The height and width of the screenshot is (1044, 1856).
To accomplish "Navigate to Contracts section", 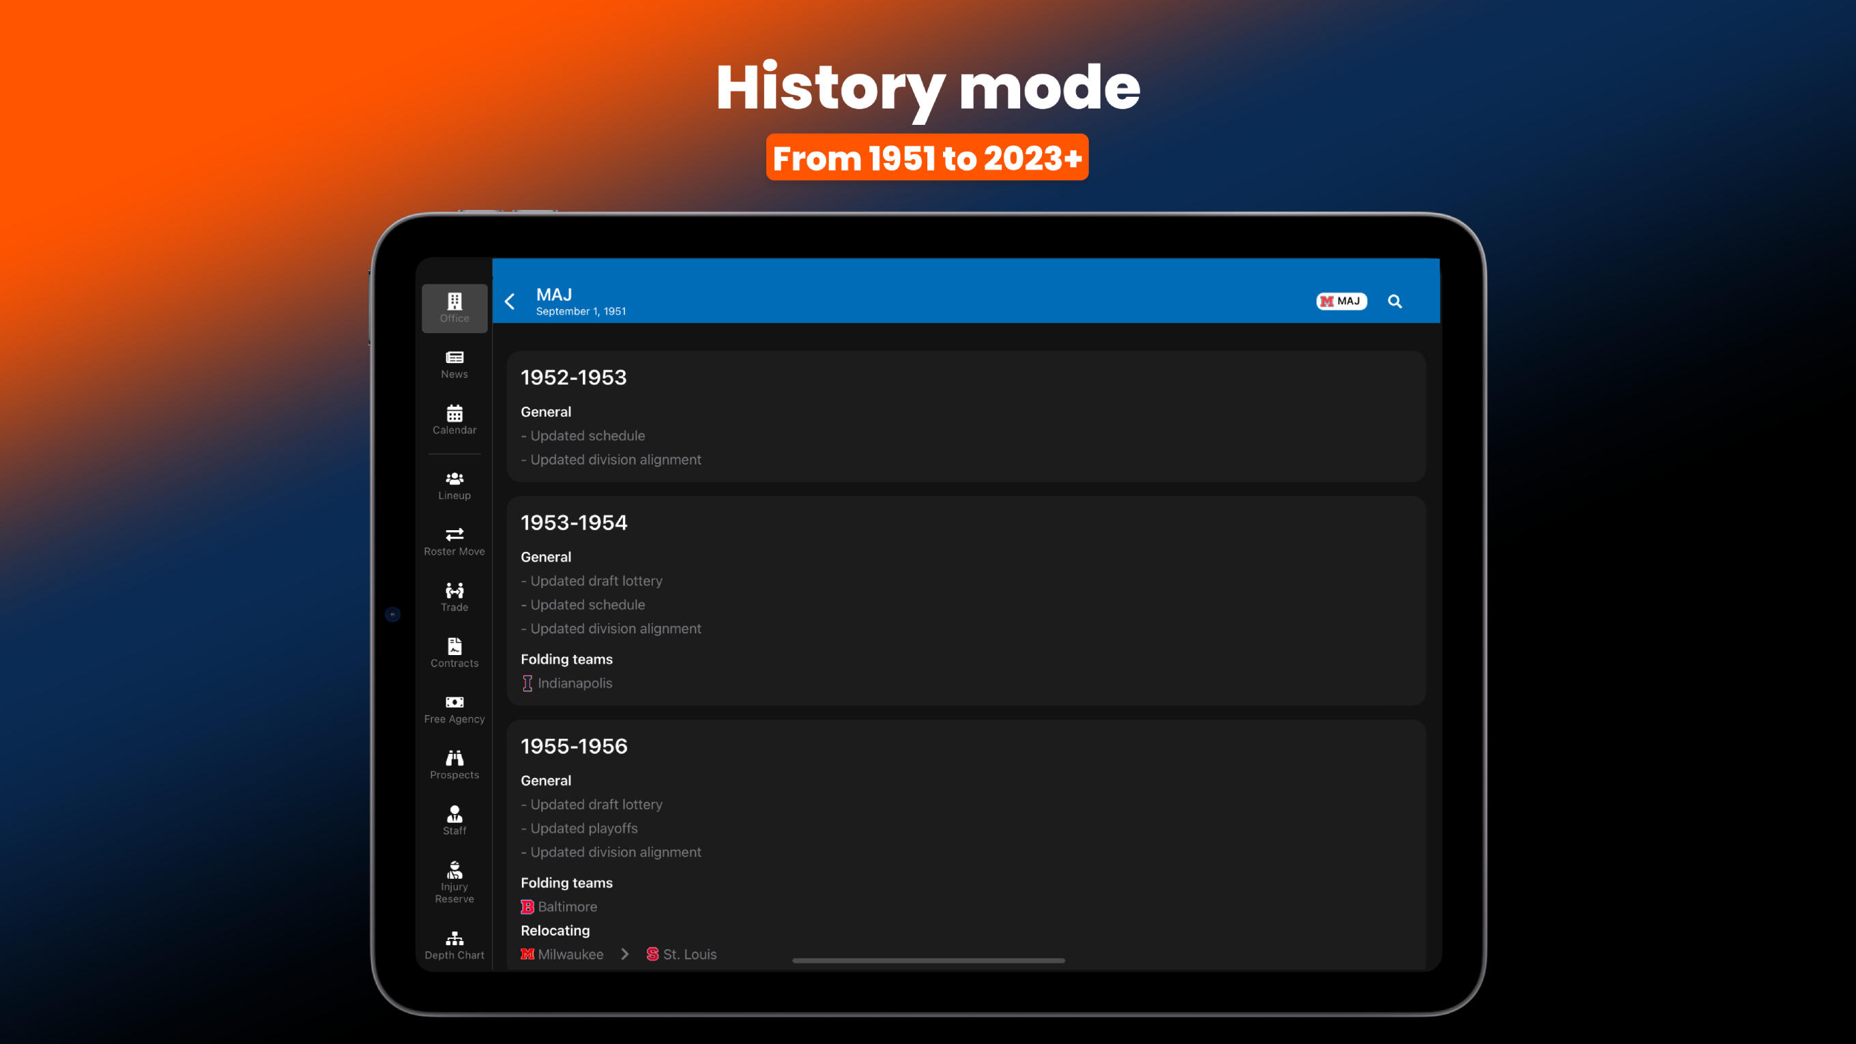I will 454,652.
